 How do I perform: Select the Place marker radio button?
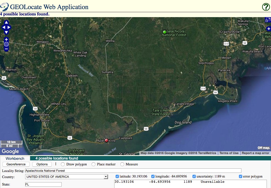(93, 164)
